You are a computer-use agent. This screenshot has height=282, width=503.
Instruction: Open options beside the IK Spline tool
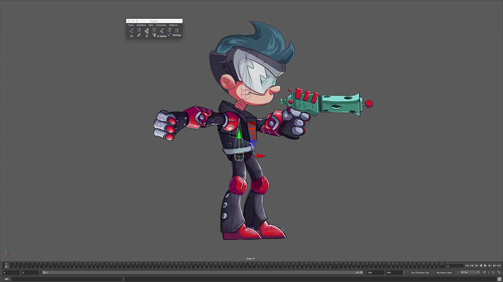click(x=169, y=31)
